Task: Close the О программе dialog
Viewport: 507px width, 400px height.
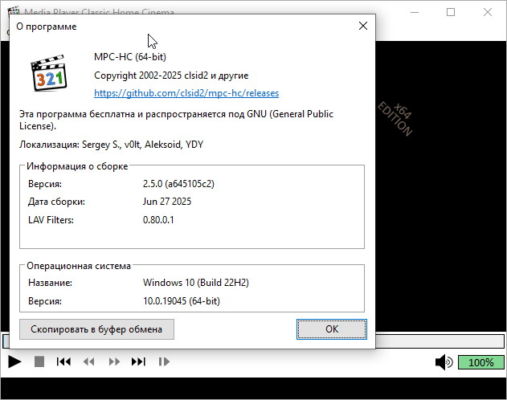Action: click(363, 26)
